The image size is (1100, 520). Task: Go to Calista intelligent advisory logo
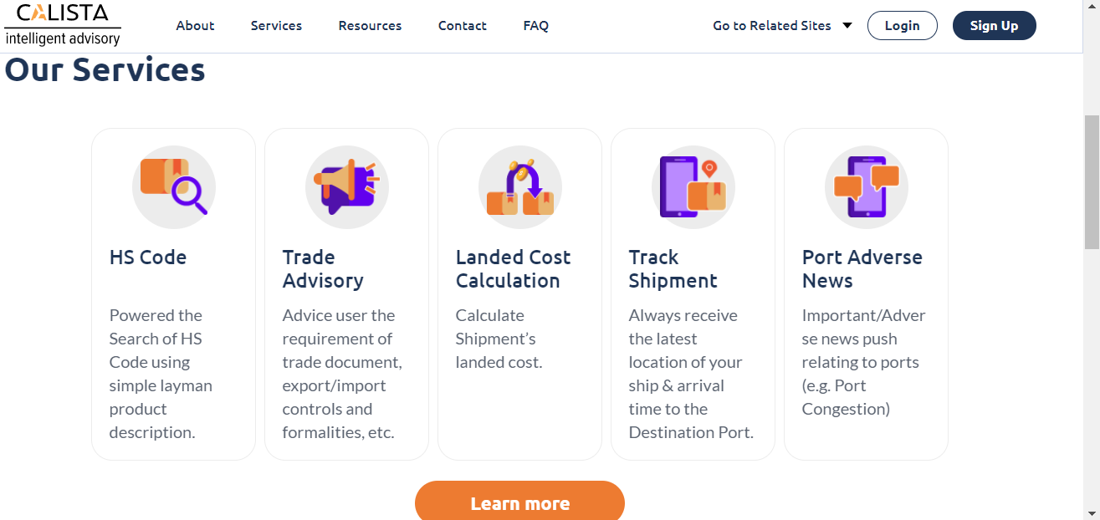click(x=63, y=24)
